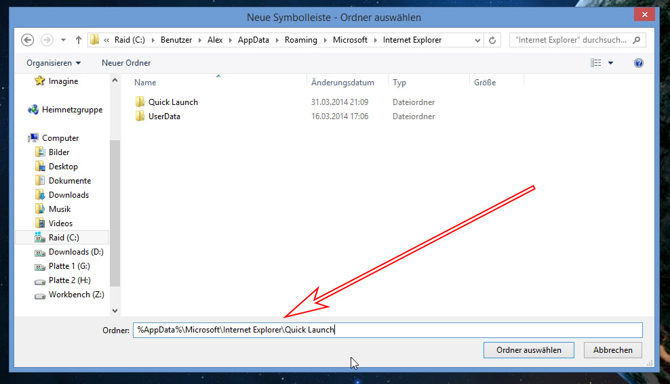Viewport: 670px width, 384px height.
Task: Refresh the Internet Explorer folder view
Action: [493, 40]
